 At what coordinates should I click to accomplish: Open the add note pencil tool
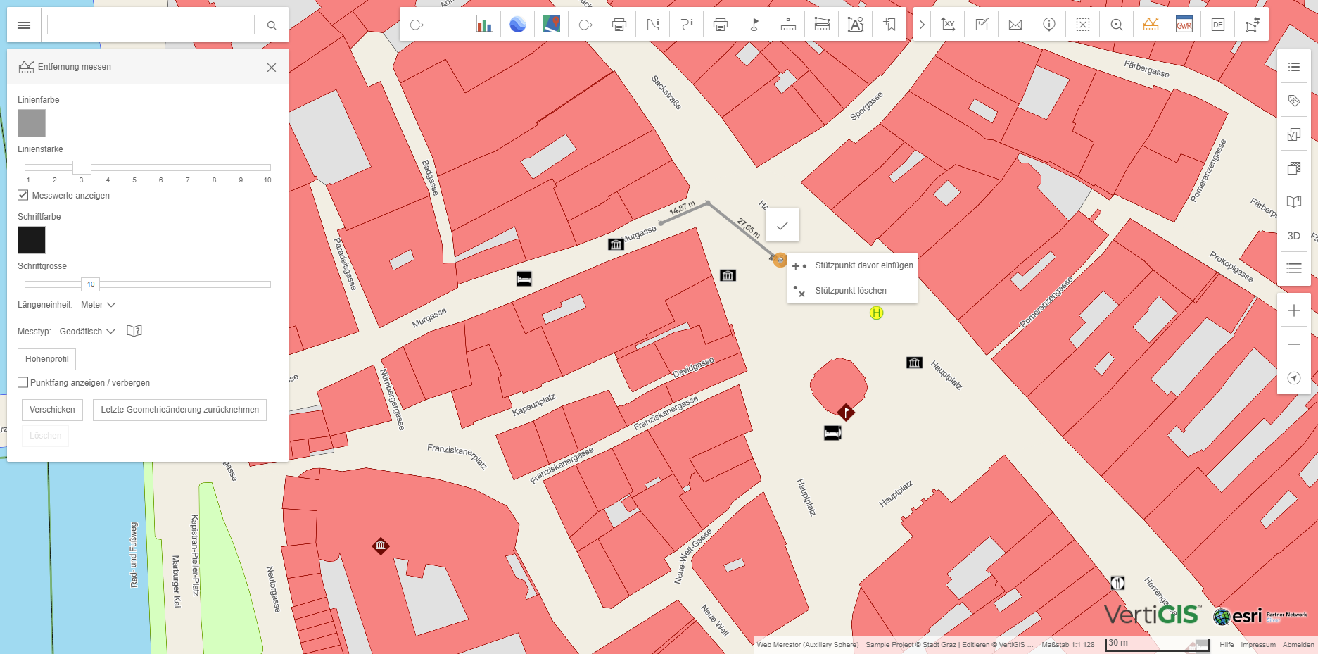(982, 25)
